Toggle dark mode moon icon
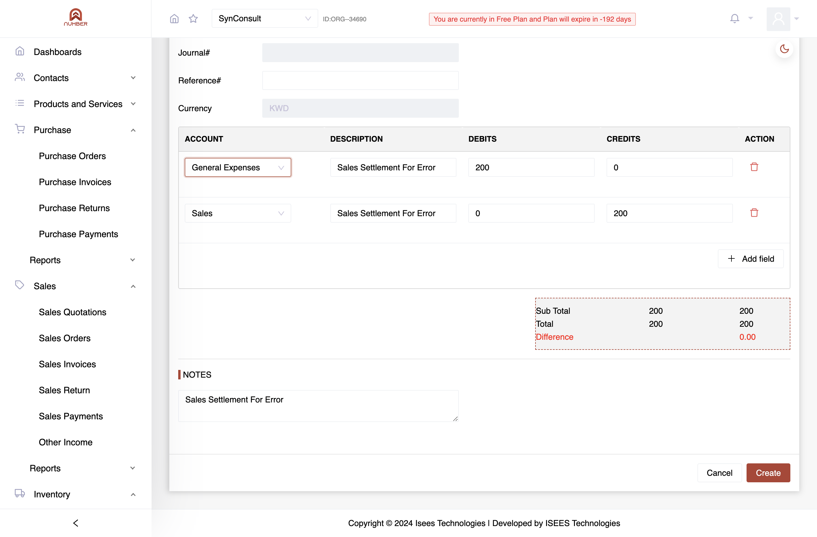817x537 pixels. (x=784, y=49)
